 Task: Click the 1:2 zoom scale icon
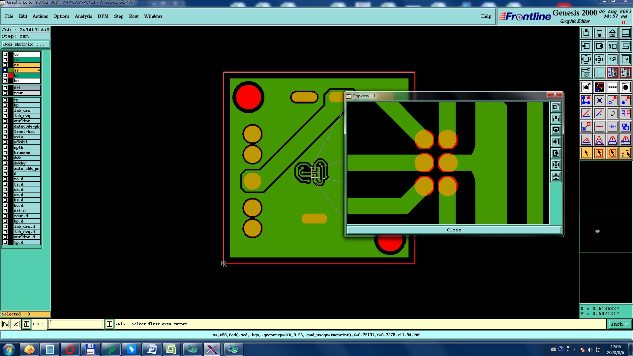click(612, 59)
